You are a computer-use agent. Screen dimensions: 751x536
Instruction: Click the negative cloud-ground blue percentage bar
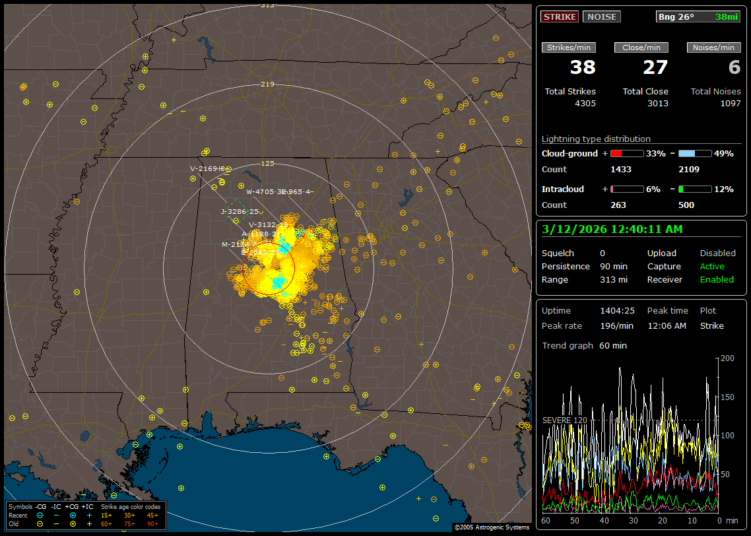click(695, 153)
